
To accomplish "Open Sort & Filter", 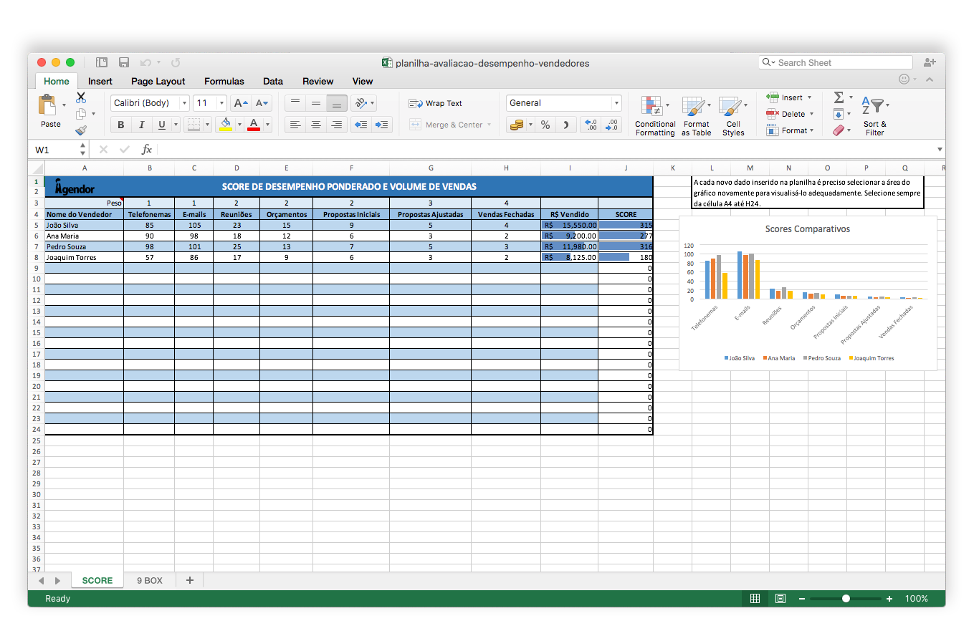I will [x=874, y=116].
